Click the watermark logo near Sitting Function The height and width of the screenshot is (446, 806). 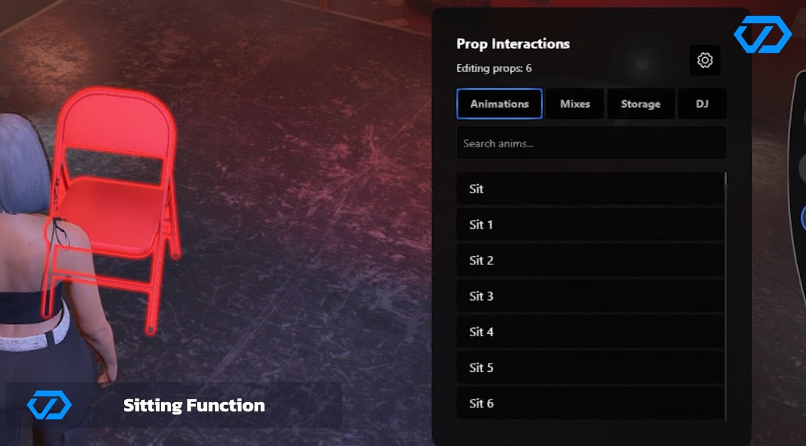[x=48, y=403]
